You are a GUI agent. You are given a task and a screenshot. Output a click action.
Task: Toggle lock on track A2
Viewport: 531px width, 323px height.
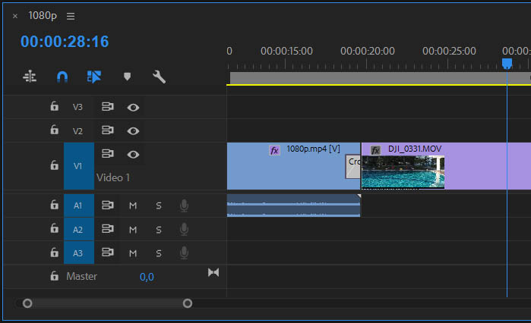click(x=54, y=228)
